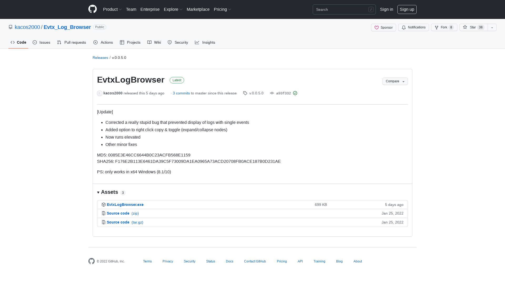The width and height of the screenshot is (505, 284).
Task: Click the verified commit checkmark badge
Action: click(x=295, y=93)
